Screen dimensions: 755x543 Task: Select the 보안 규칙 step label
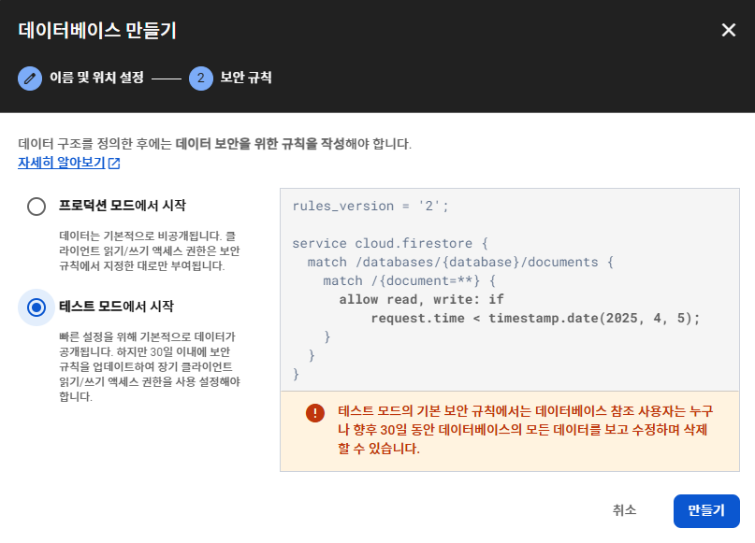[x=246, y=78]
